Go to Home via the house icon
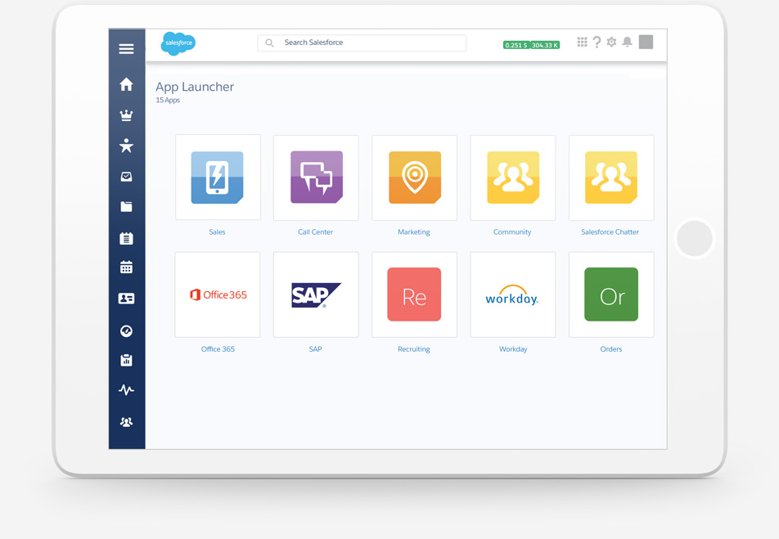 126,84
